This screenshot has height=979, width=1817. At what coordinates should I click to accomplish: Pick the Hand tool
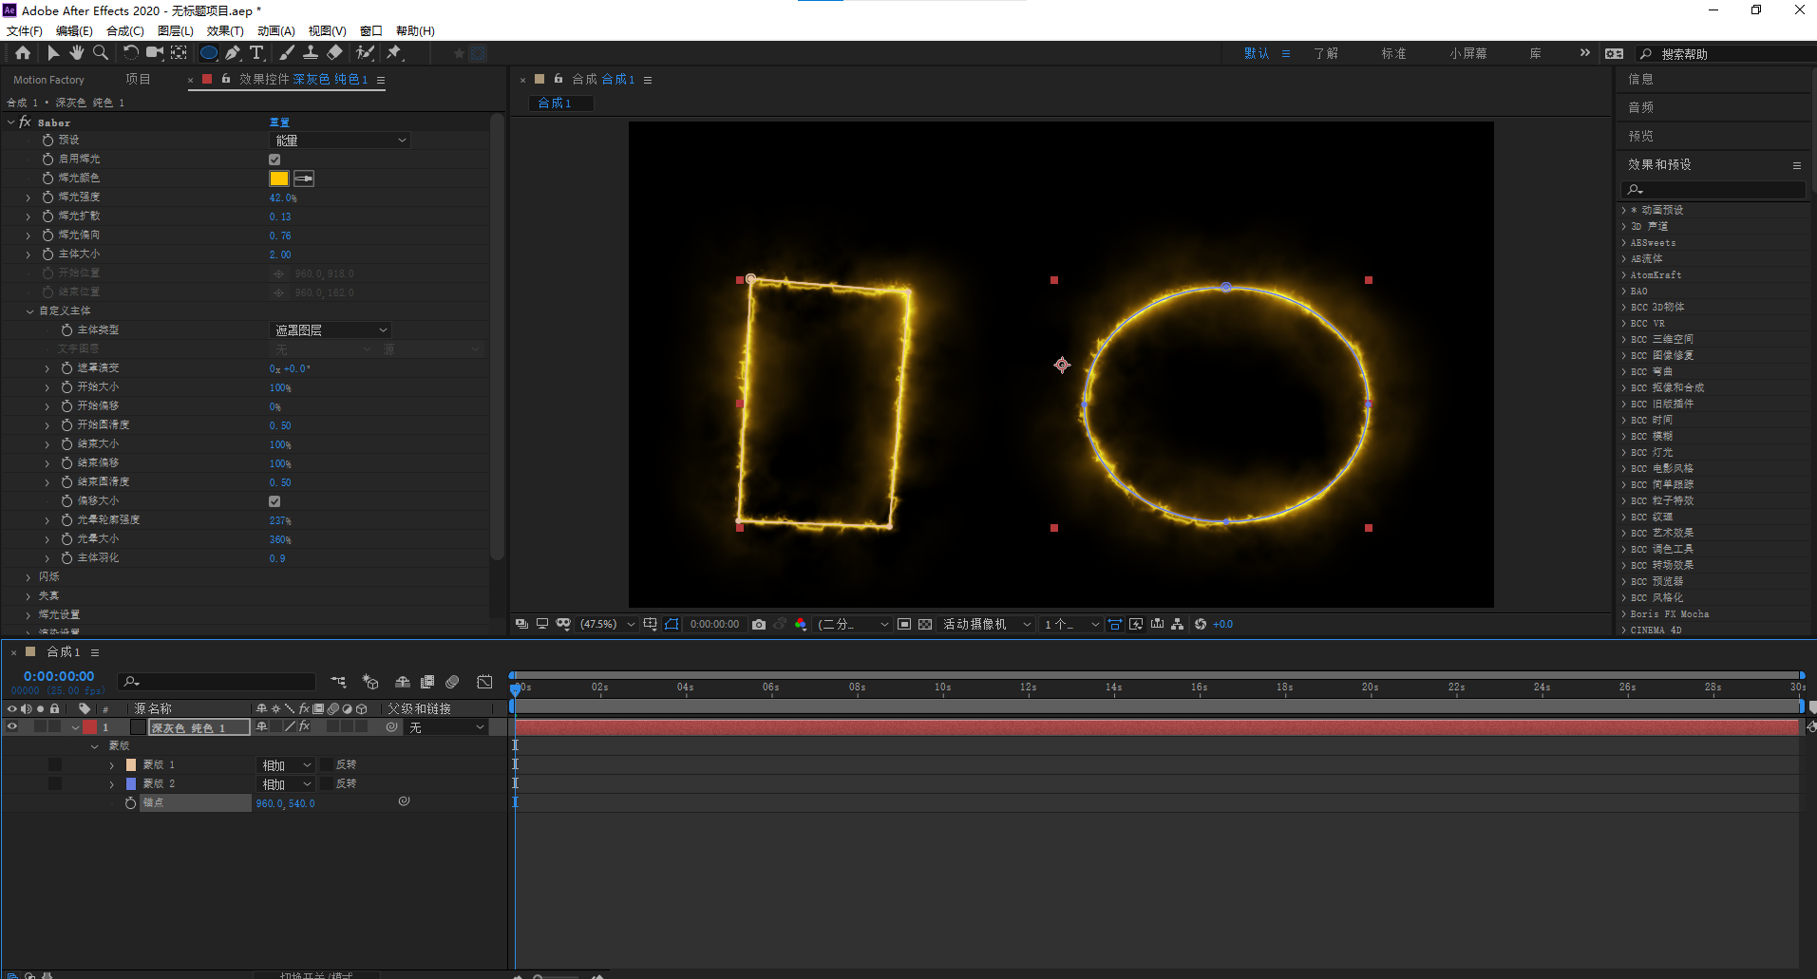pyautogui.click(x=76, y=53)
